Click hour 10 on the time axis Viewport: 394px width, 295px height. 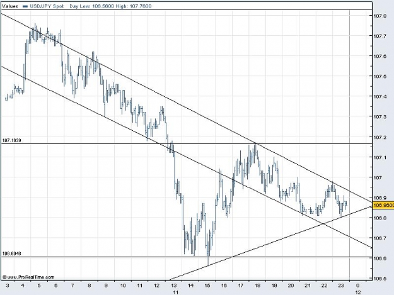coord(123,285)
